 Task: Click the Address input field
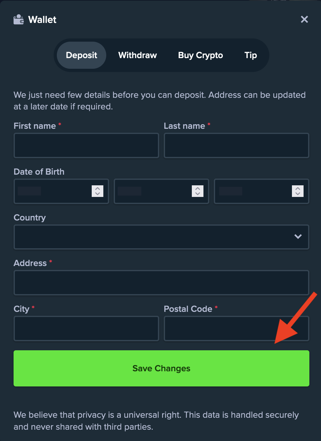tap(161, 283)
